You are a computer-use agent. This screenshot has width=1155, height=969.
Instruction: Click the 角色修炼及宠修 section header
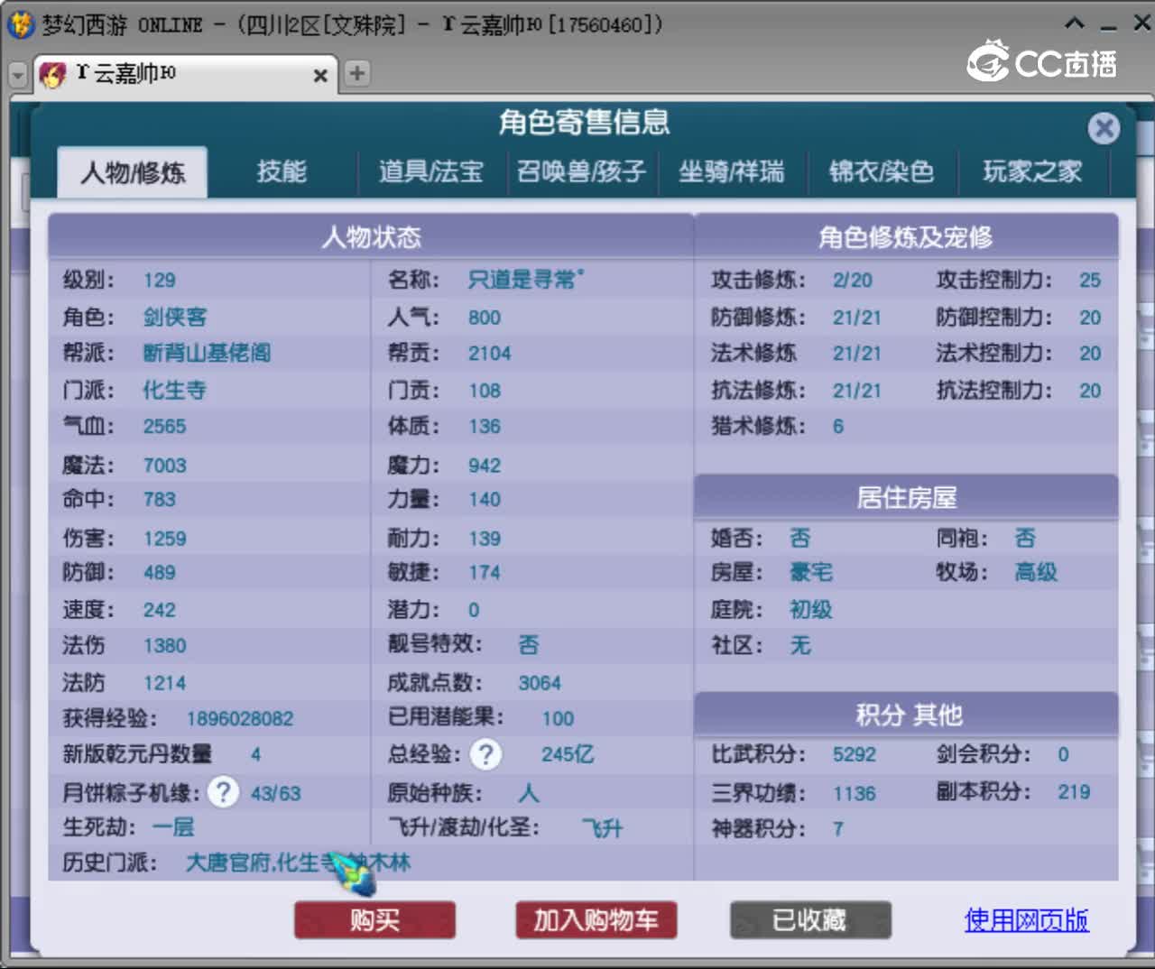906,237
